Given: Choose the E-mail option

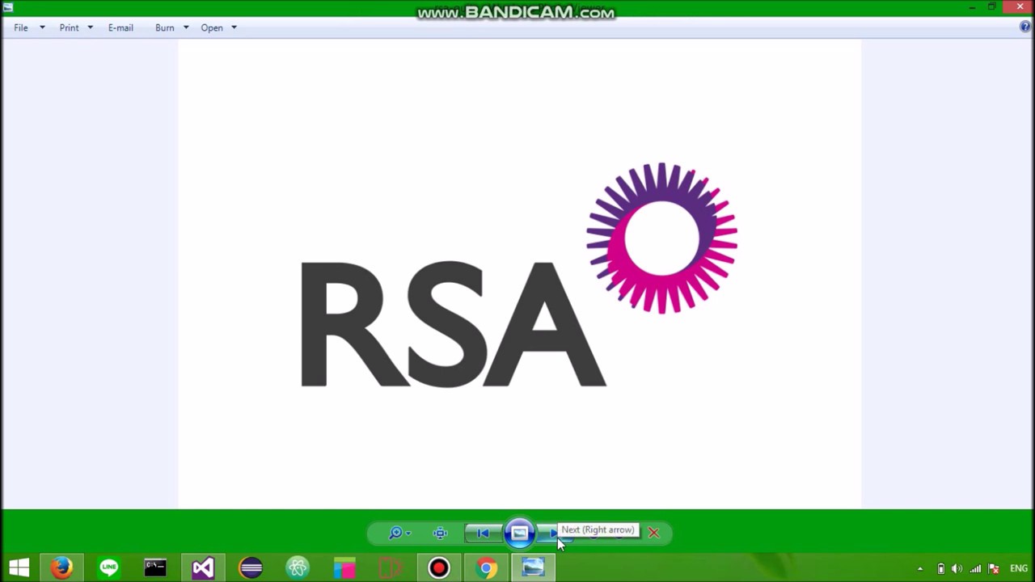Looking at the screenshot, I should [120, 27].
